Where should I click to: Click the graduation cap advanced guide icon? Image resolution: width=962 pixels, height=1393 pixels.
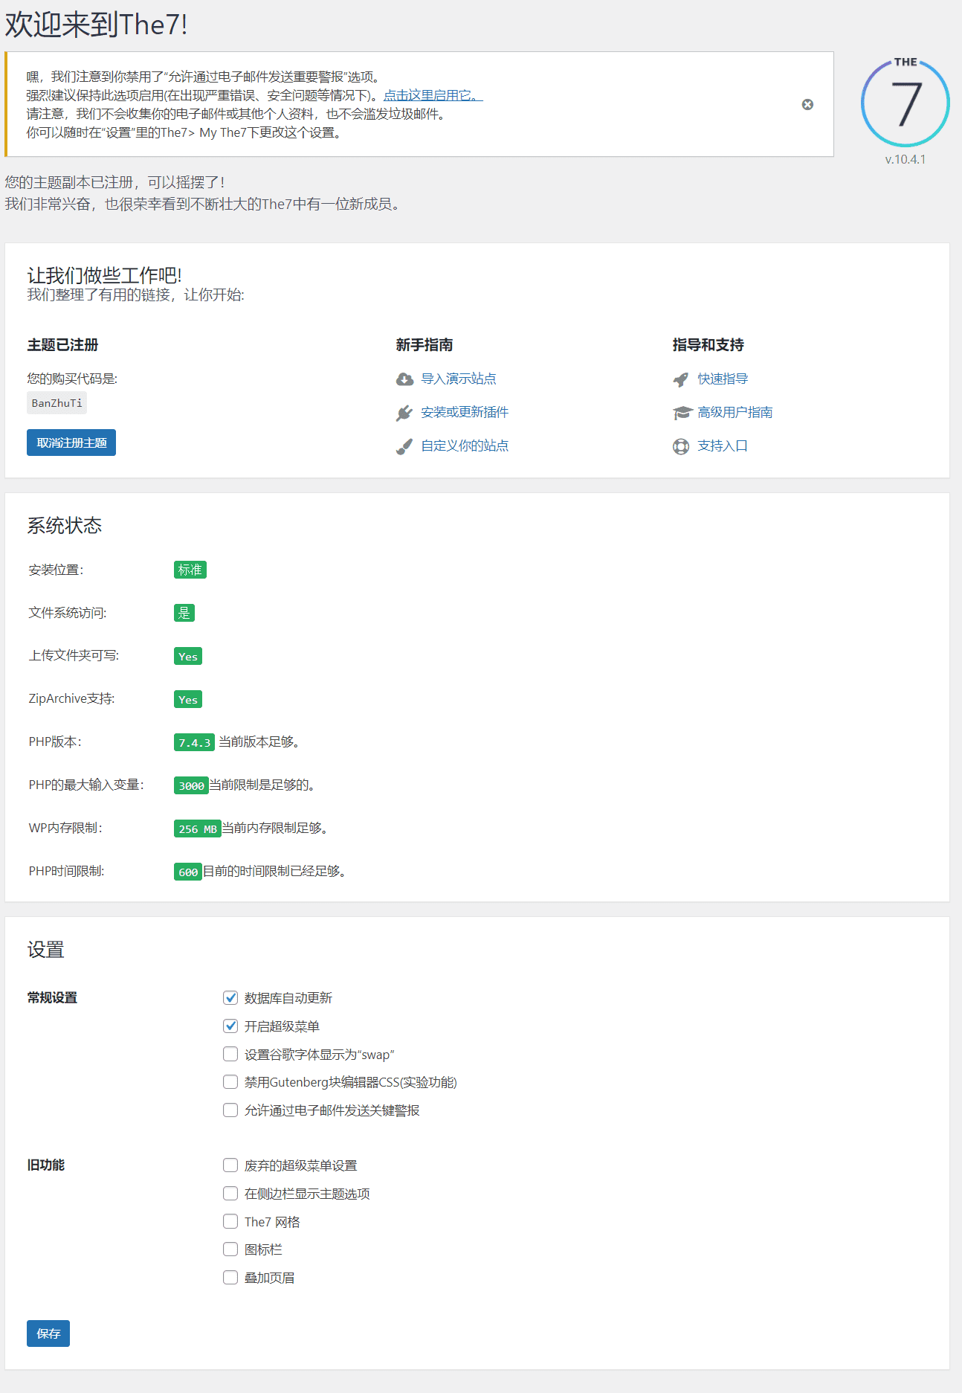[682, 413]
